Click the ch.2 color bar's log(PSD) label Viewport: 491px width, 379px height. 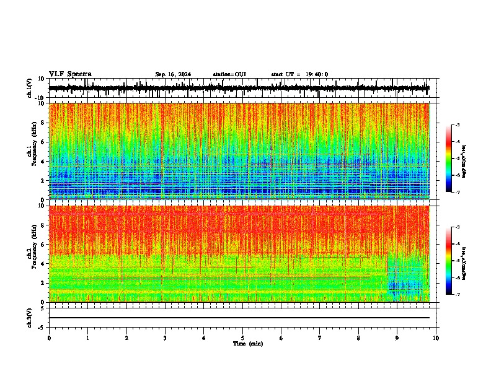pyautogui.click(x=464, y=263)
